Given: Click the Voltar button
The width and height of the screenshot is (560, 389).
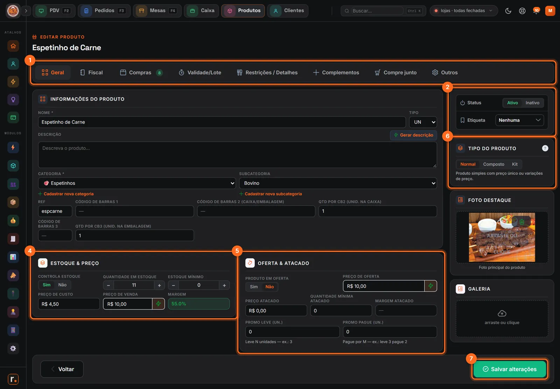Looking at the screenshot, I should [62, 369].
